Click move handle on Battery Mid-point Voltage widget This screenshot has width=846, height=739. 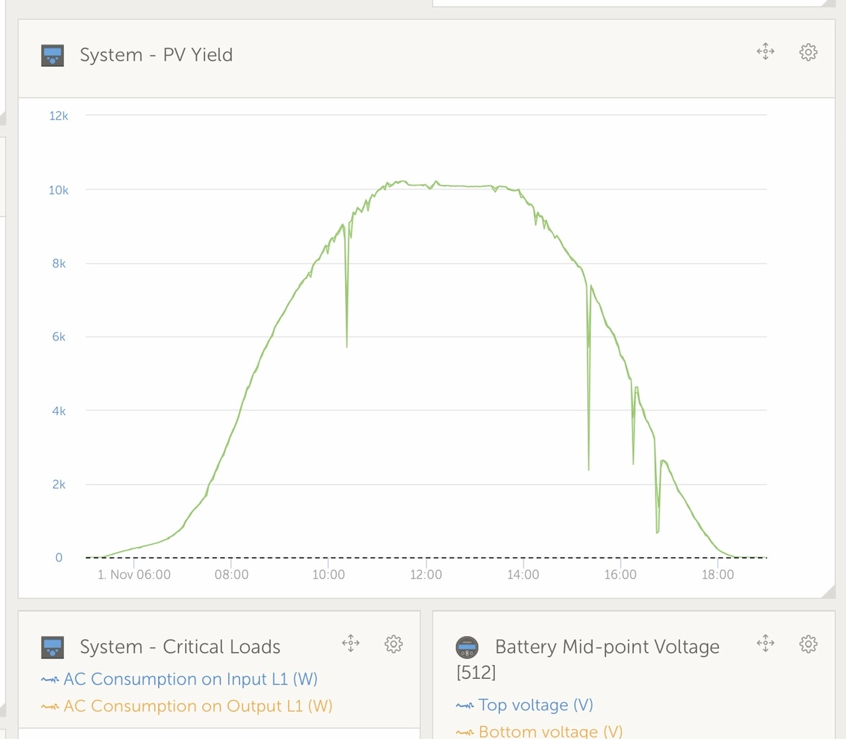(x=765, y=643)
